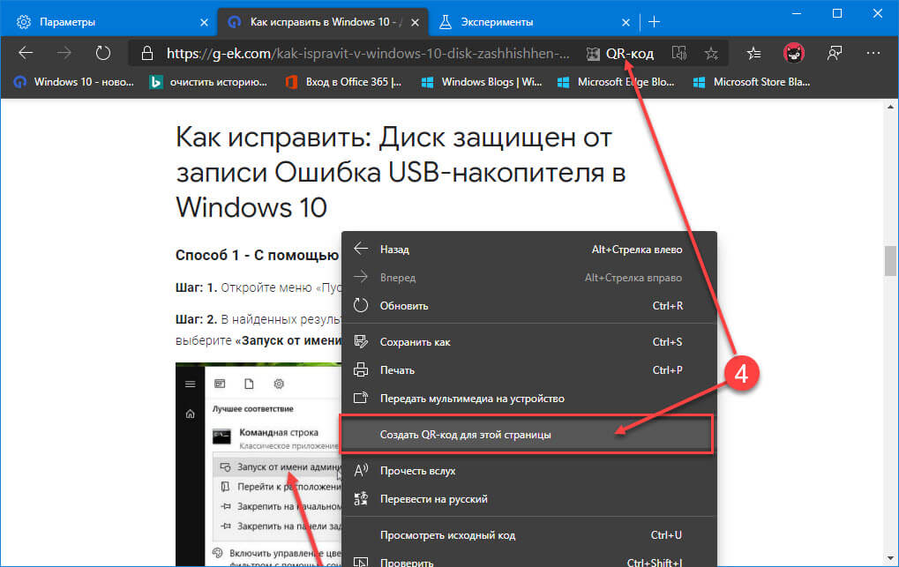Choose Передать мультимедиа на устройство
Screen dimensions: 899x567
click(x=528, y=399)
